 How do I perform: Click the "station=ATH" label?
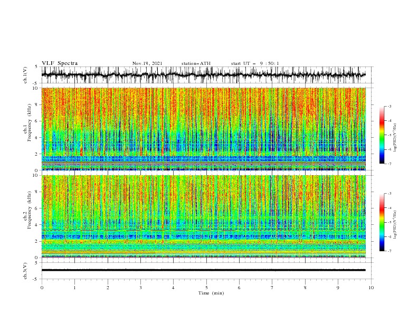click(196, 63)
